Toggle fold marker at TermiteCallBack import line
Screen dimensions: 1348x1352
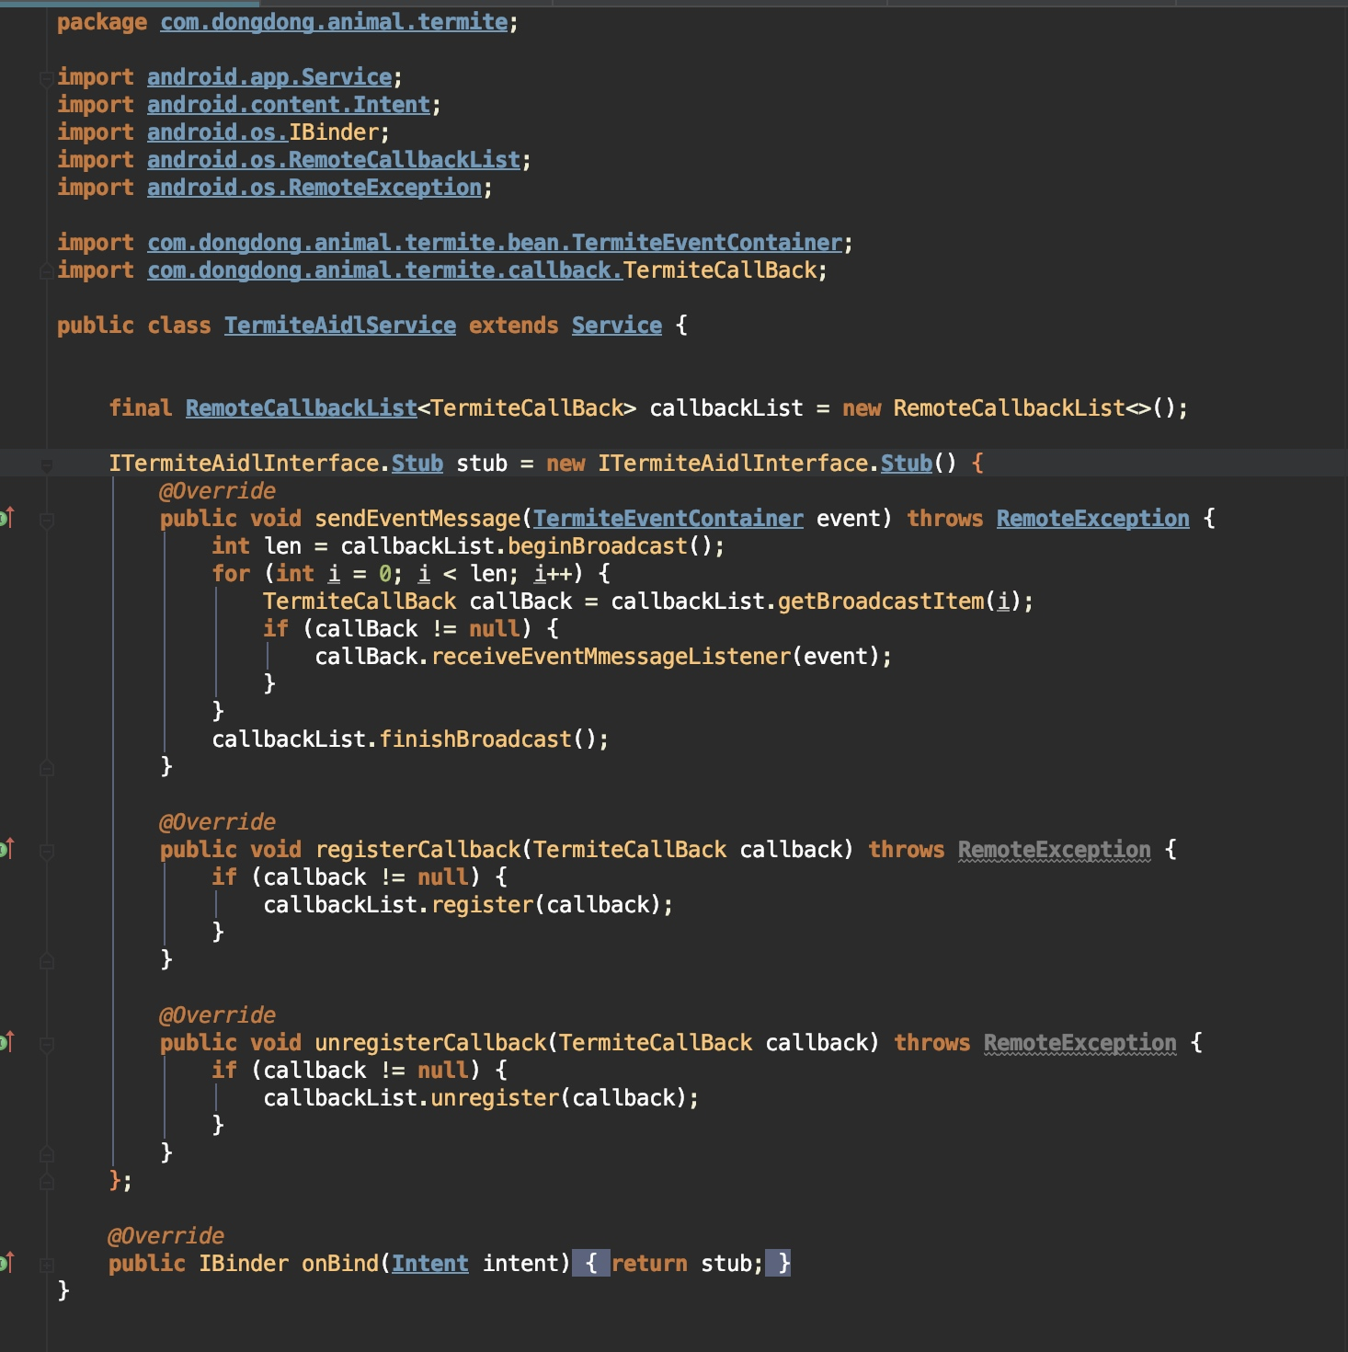point(46,271)
